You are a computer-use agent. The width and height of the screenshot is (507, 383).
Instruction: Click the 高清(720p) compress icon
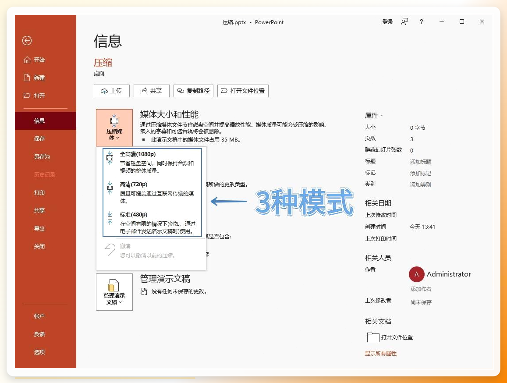(110, 188)
